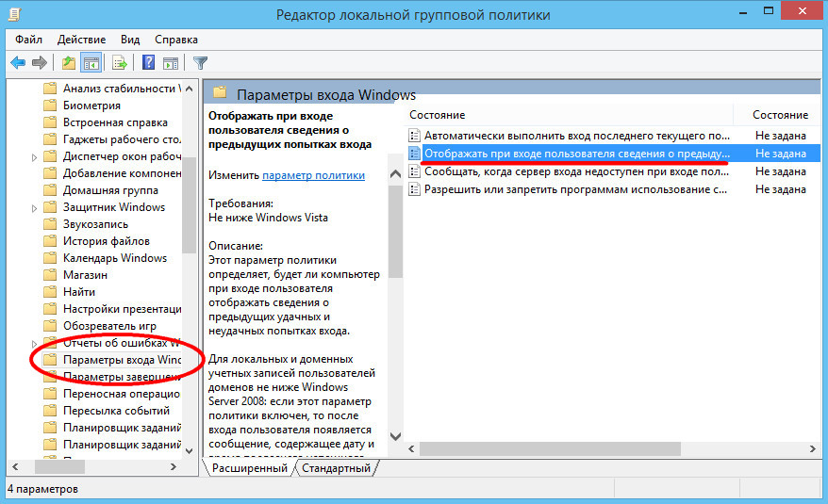The height and width of the screenshot is (504, 828).
Task: Toggle the show/hide console tree icon
Action: (x=91, y=63)
